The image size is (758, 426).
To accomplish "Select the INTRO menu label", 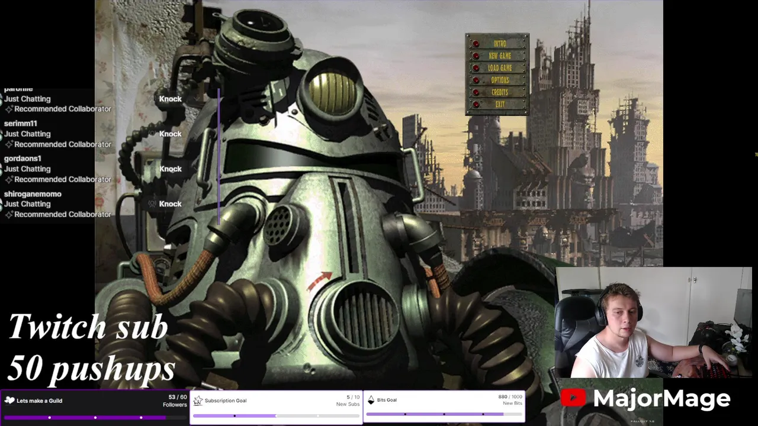I will coord(500,43).
